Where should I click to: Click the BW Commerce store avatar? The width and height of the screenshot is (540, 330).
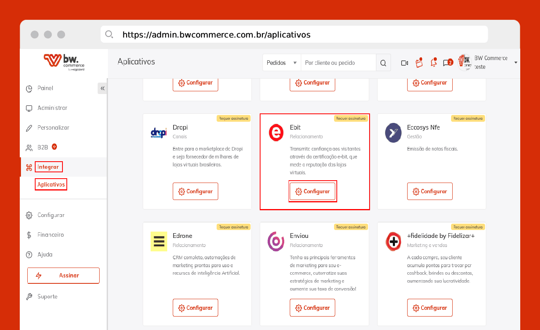click(x=465, y=62)
